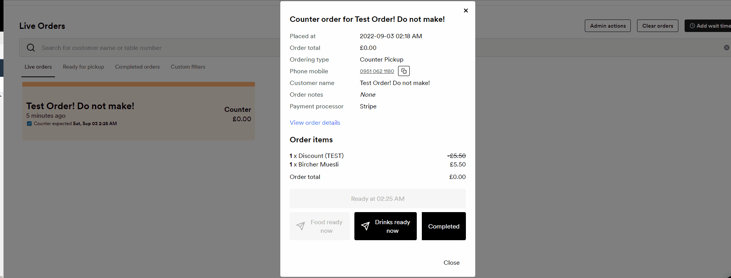Close the order dialog with the X icon

tap(466, 11)
